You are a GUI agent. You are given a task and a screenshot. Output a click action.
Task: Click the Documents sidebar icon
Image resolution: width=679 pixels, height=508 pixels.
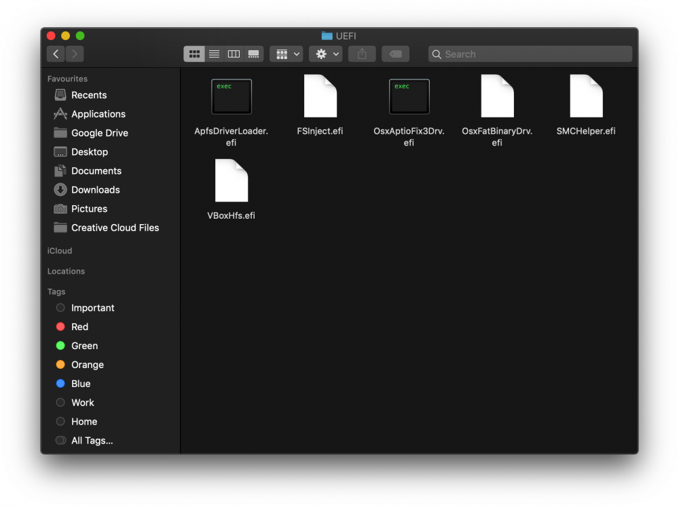(60, 170)
